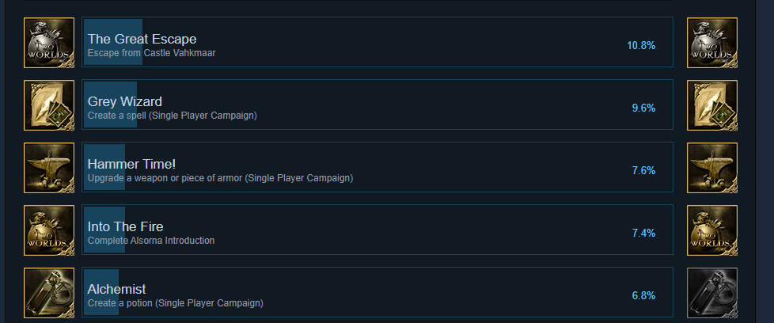Click the right-side Grey Wizard spellbook icon
This screenshot has width=774, height=323.
click(712, 105)
